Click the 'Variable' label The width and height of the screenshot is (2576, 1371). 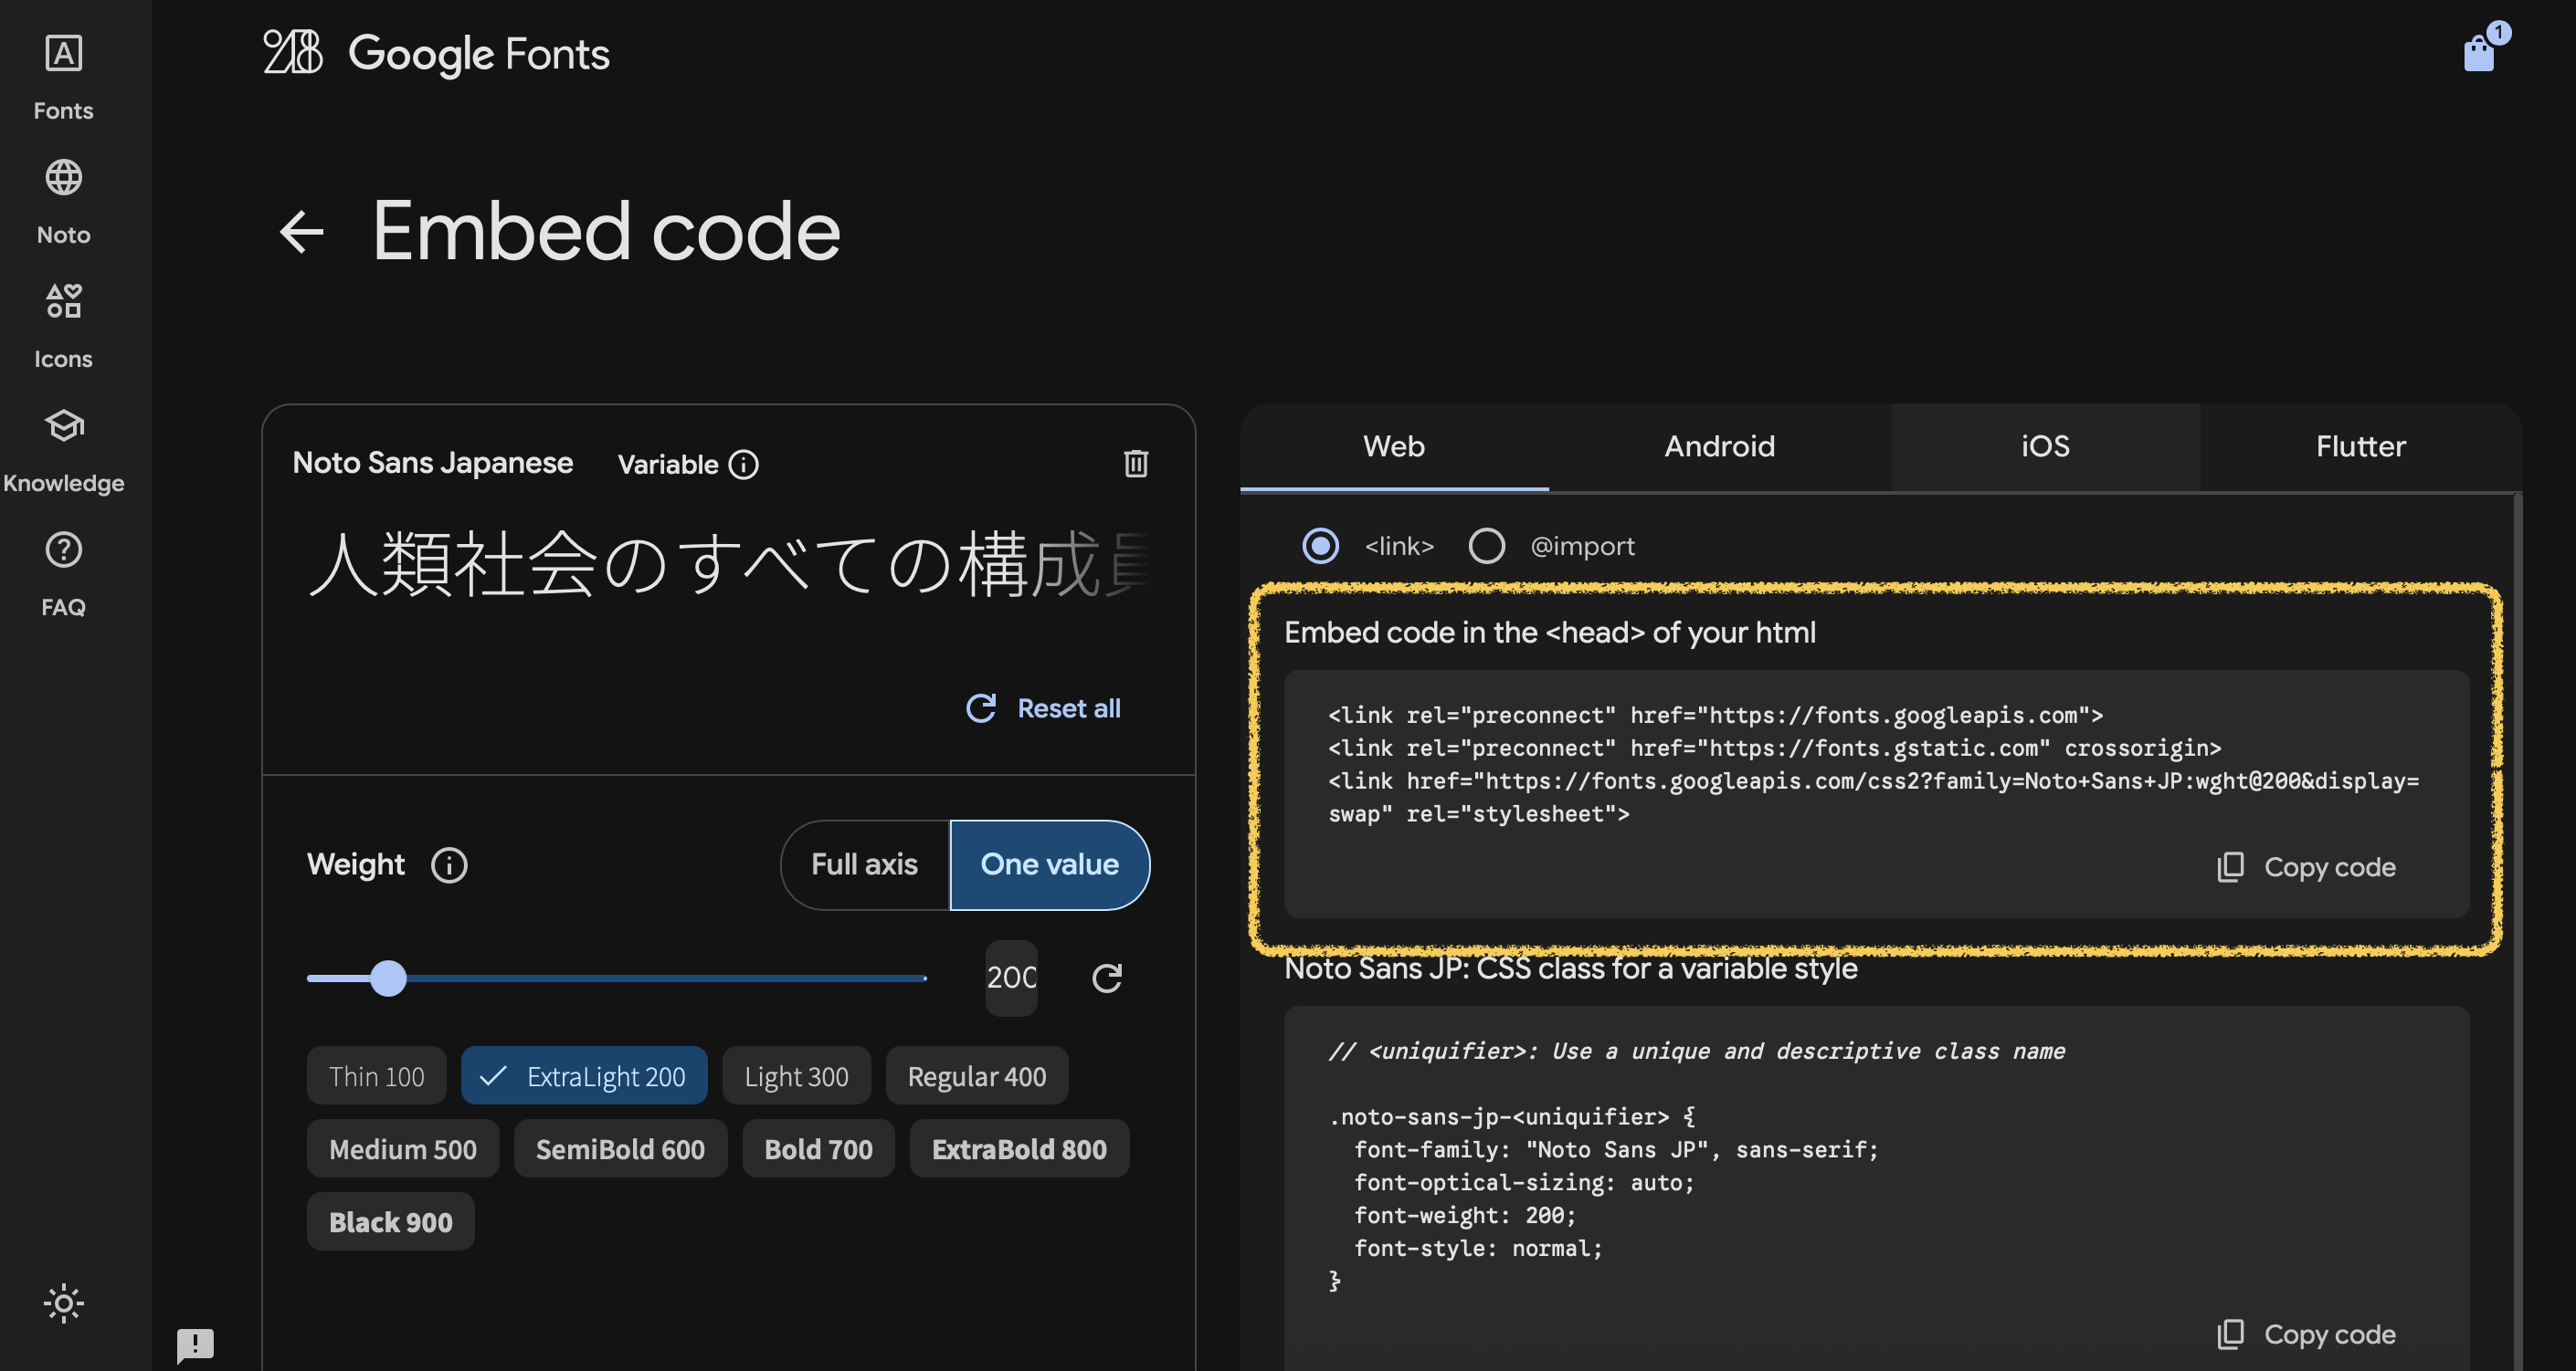point(668,465)
